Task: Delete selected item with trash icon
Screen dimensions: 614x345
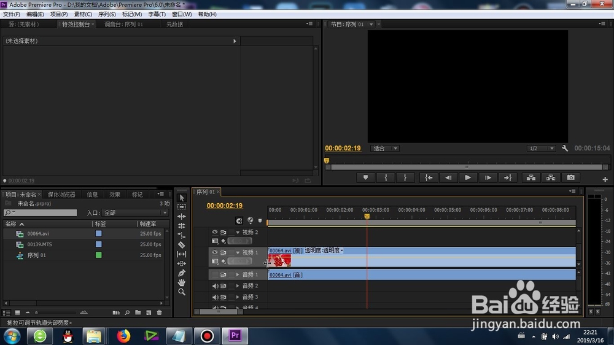Action: 160,312
